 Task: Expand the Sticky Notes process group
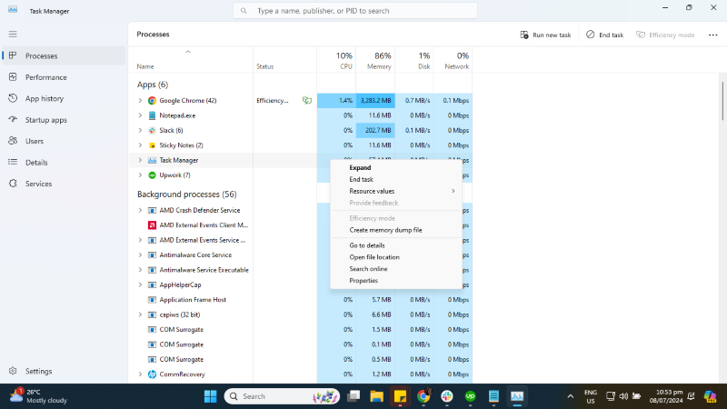tap(140, 145)
